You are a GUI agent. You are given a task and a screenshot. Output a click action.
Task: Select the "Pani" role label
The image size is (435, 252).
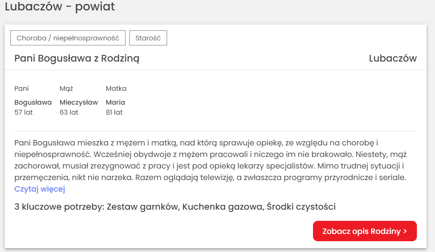(x=22, y=88)
